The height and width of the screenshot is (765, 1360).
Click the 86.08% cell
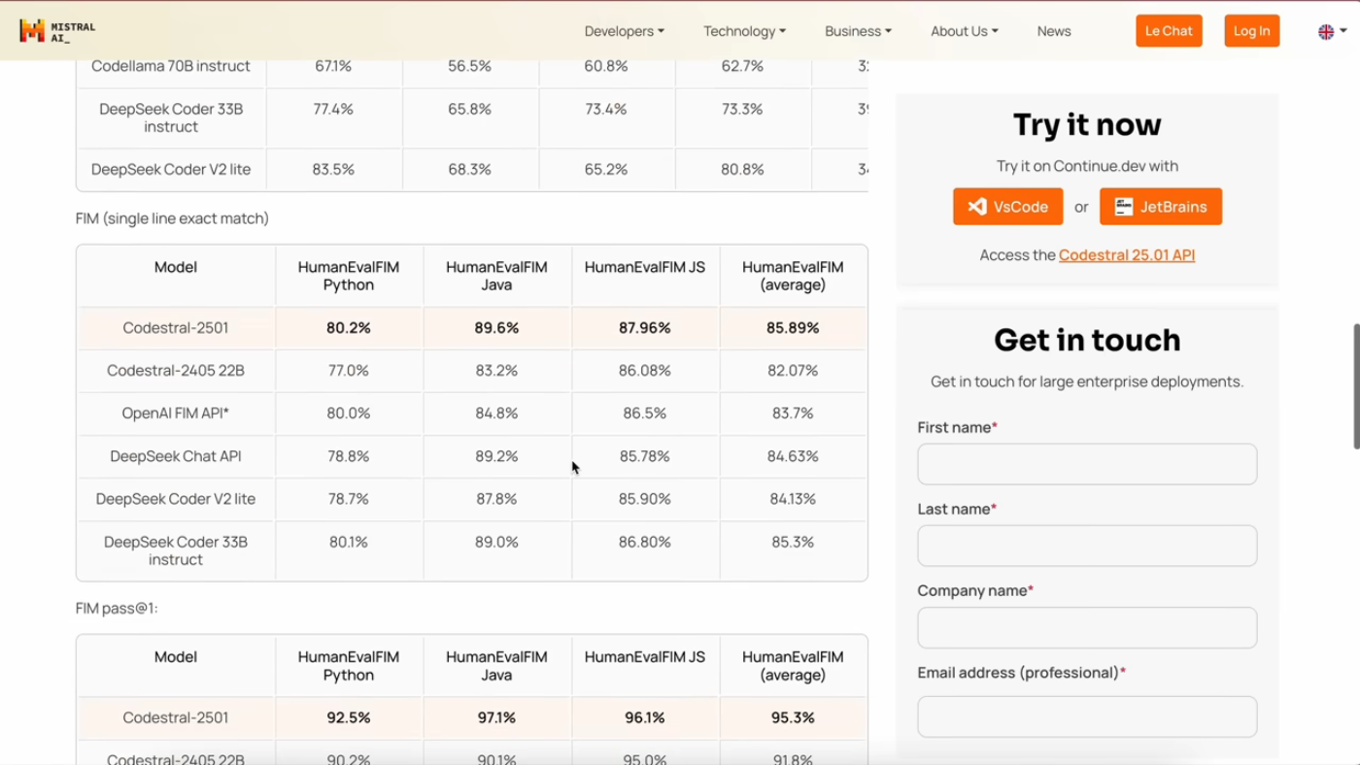pos(645,371)
